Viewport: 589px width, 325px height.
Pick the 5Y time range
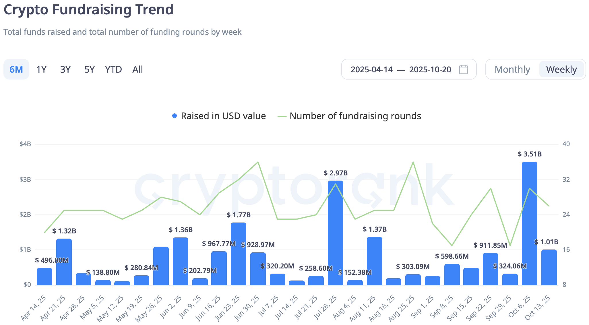click(89, 69)
